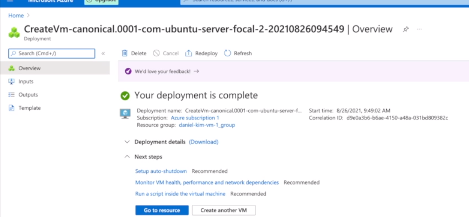The image size is (469, 217).
Task: Click the green deployment complete checkmark icon
Action: pos(125,96)
